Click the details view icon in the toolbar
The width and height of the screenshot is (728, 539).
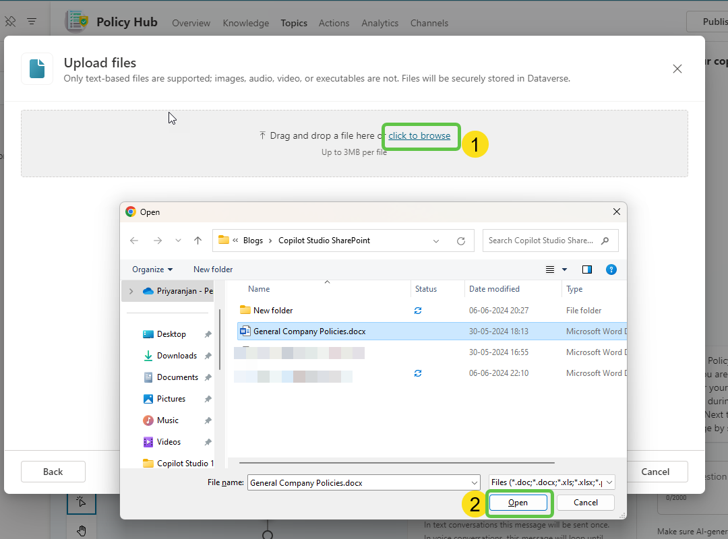point(551,269)
